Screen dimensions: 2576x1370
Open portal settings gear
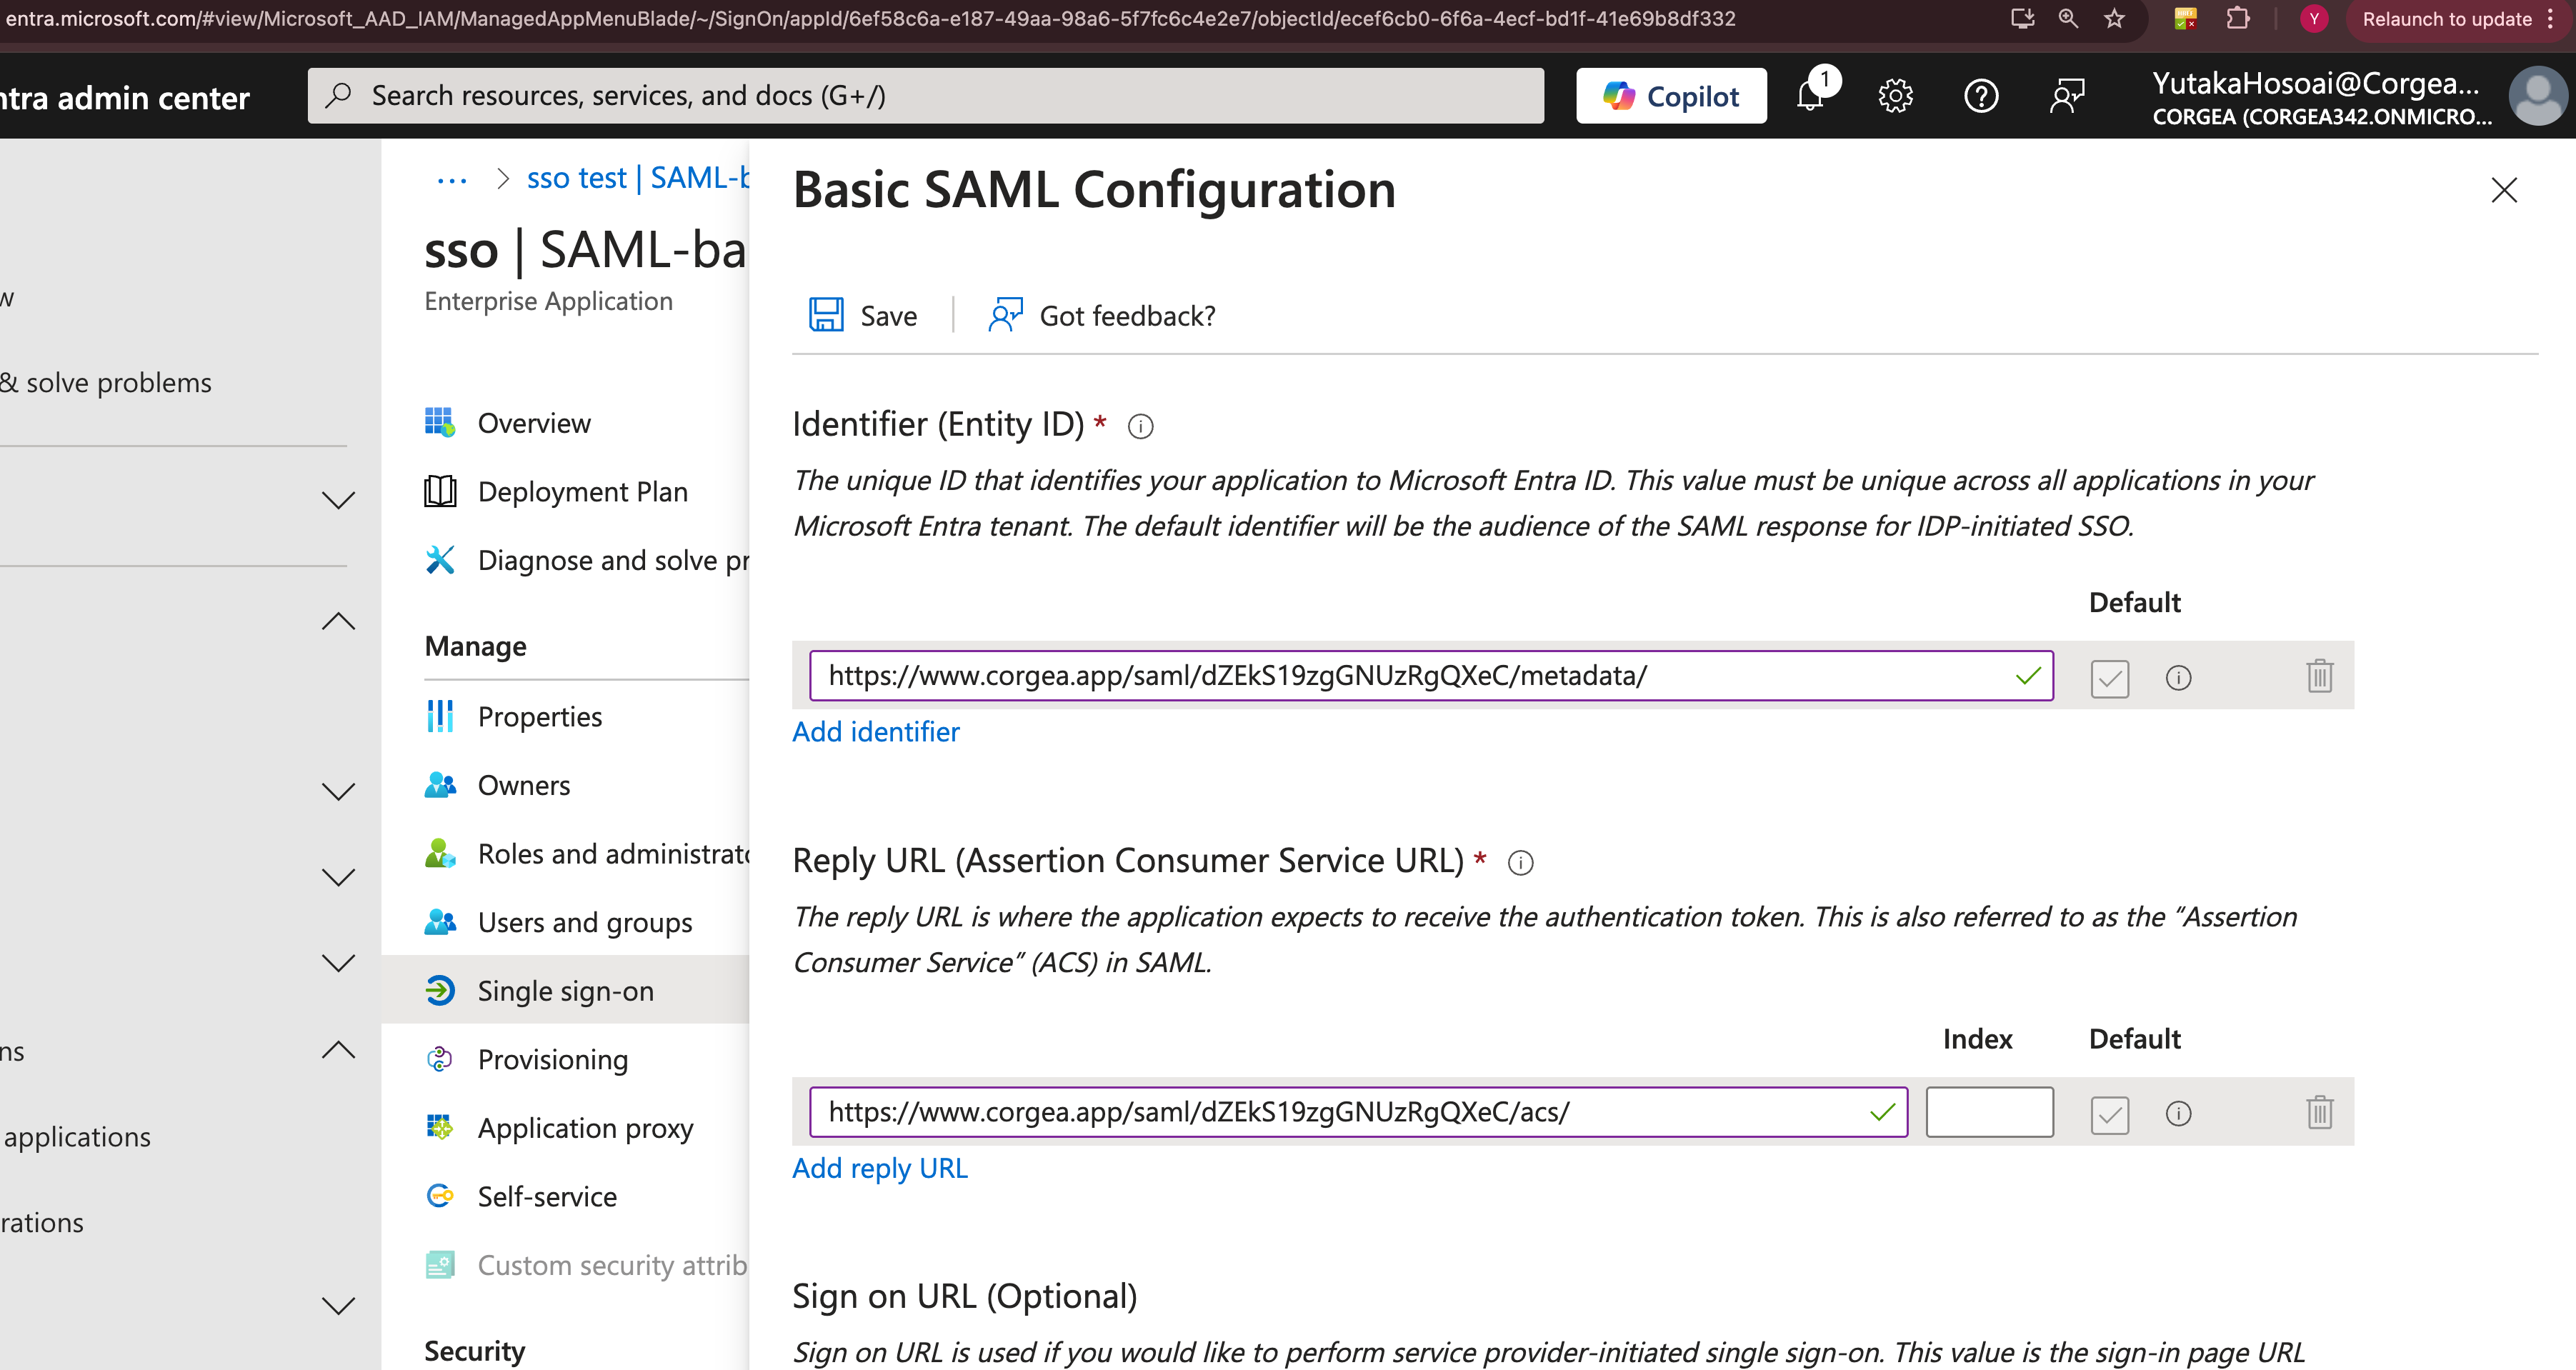coord(1895,96)
